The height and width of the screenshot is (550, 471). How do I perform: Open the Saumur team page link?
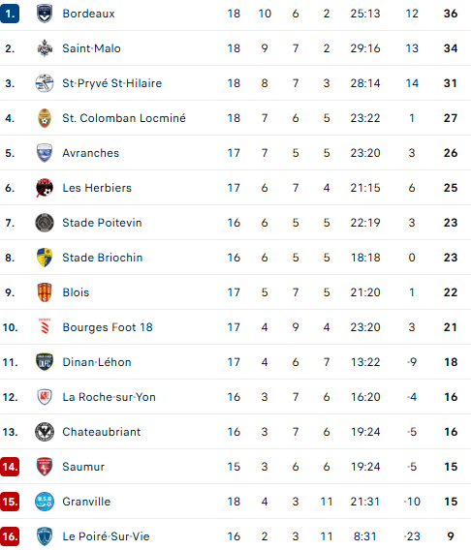pyautogui.click(x=83, y=467)
